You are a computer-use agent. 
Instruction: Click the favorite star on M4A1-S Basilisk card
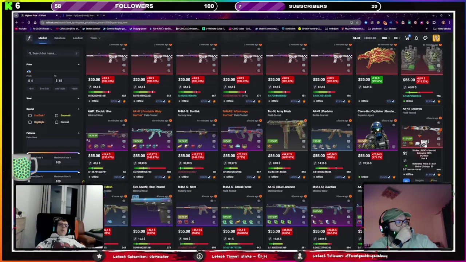pyautogui.click(x=214, y=177)
